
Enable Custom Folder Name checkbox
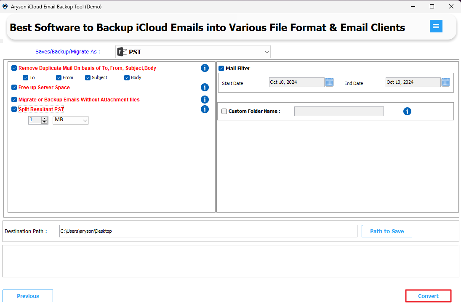tap(224, 112)
